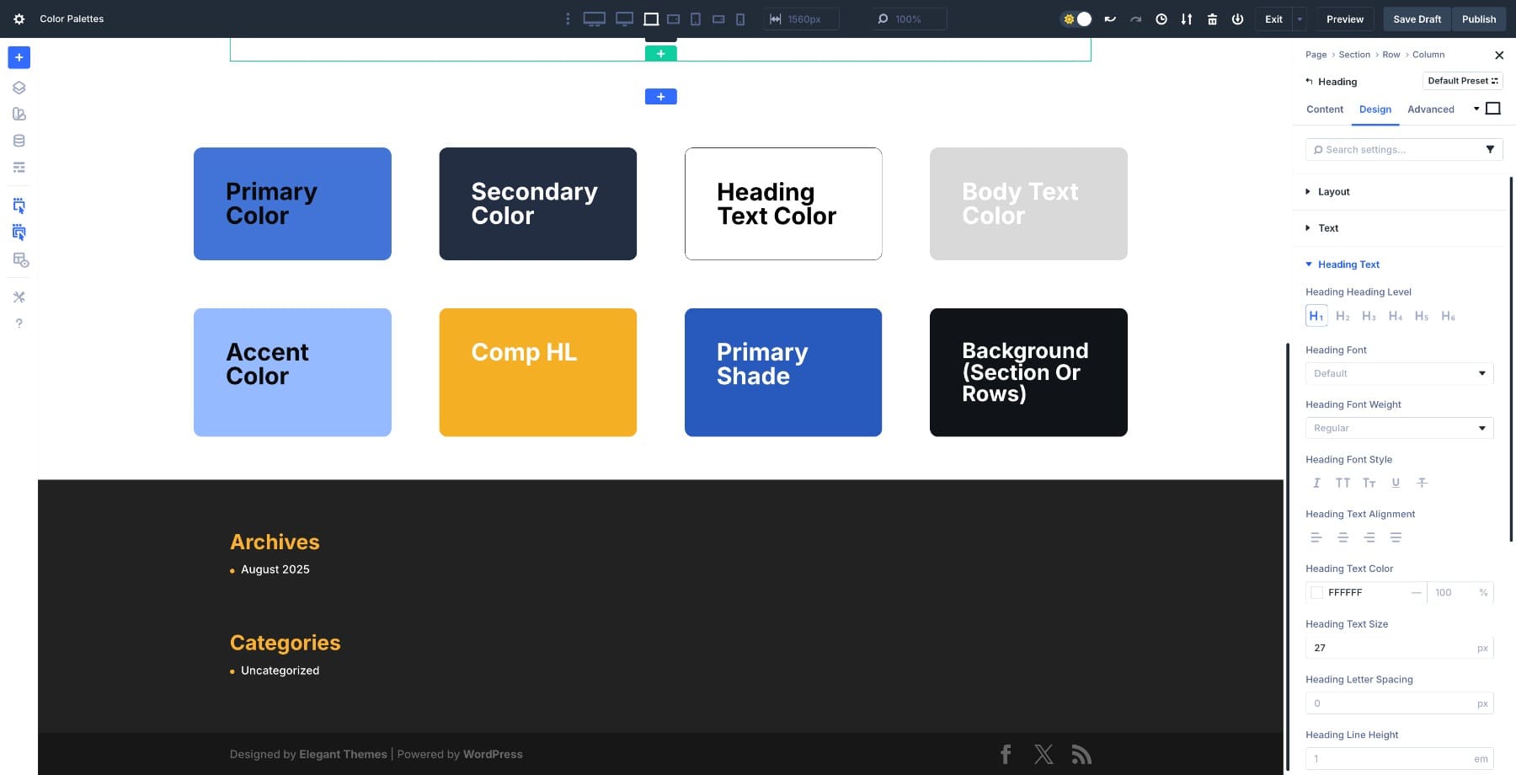Click the help question mark in the sidebar

pos(19,323)
